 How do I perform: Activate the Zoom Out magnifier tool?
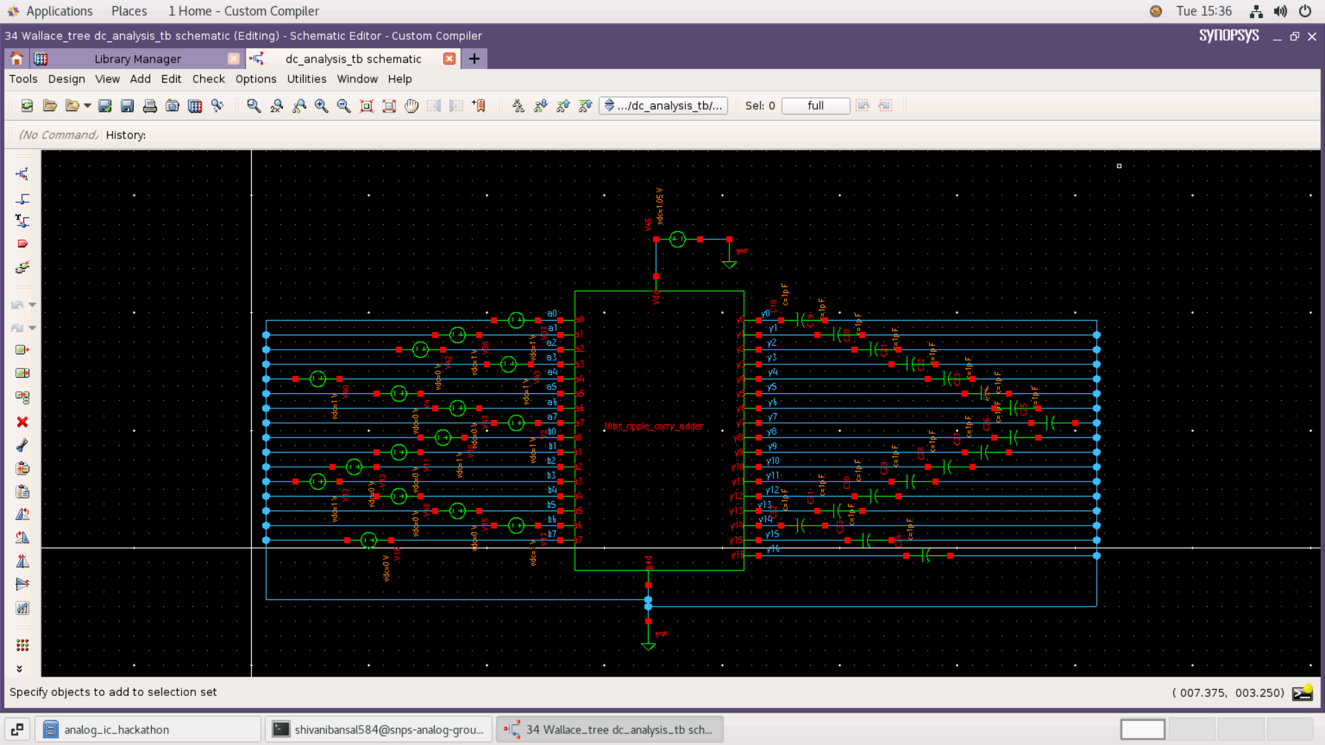343,106
